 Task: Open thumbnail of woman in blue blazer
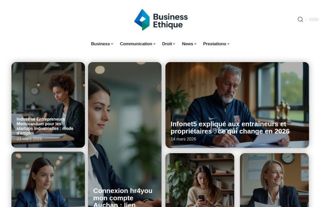tap(48, 179)
